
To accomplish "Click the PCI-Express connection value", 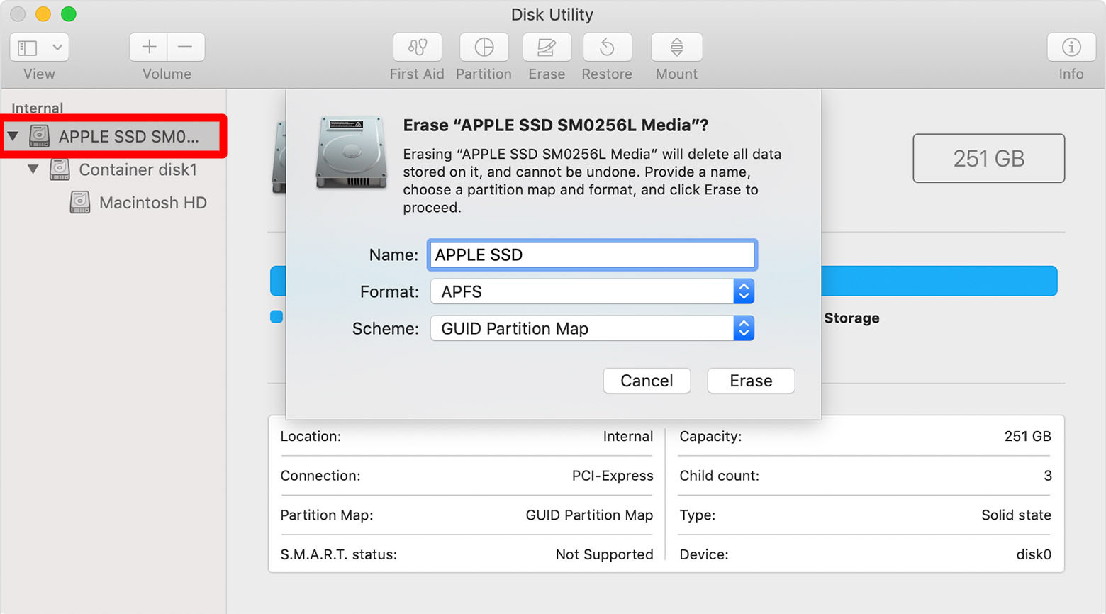I will click(613, 476).
